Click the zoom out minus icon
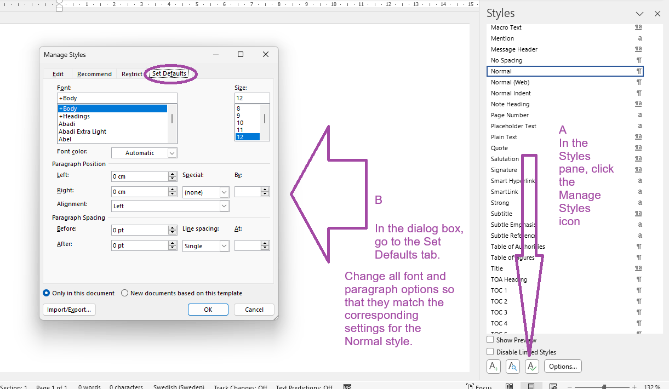The width and height of the screenshot is (669, 389). (570, 387)
